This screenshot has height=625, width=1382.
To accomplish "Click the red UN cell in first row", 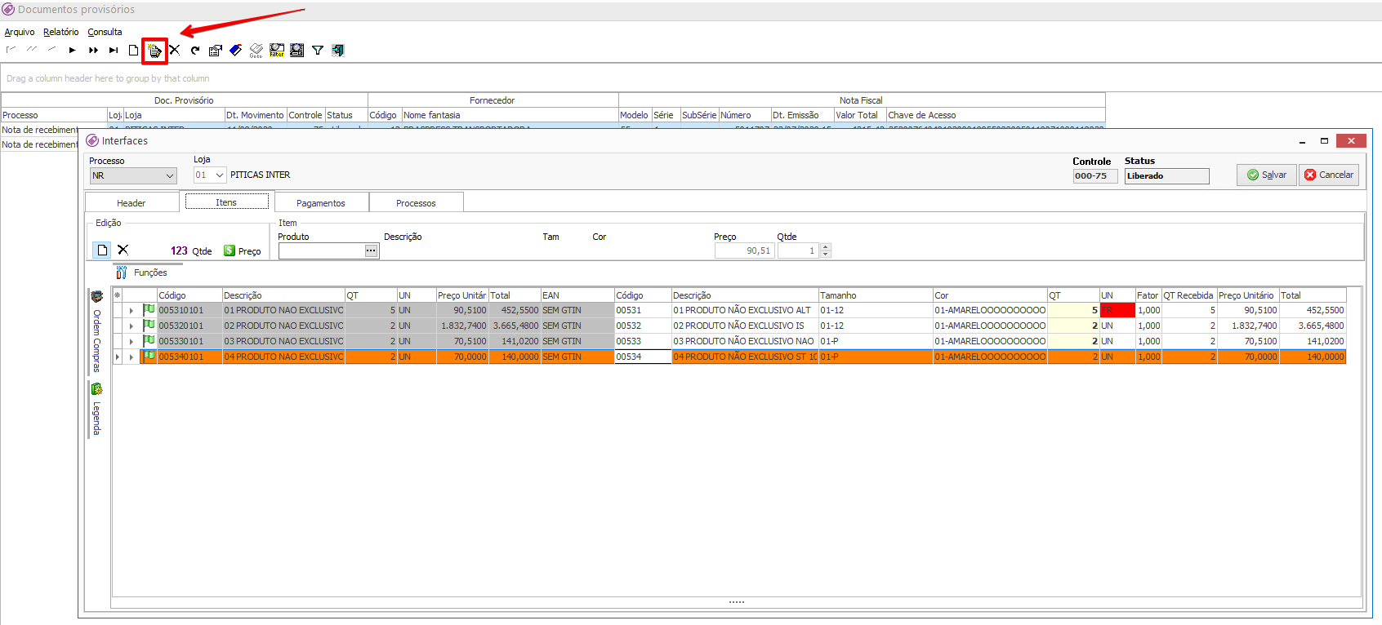I will [1117, 311].
